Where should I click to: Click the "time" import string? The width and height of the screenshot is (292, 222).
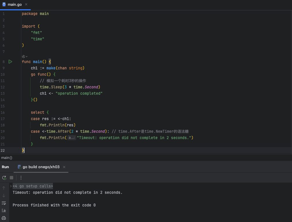(x=37, y=39)
